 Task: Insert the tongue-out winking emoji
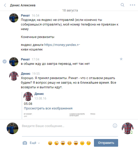[57, 143]
